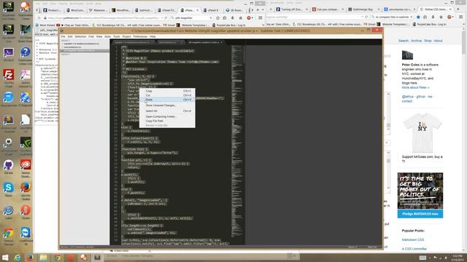Click the search field in left Firefox window
This screenshot has width=467, height=262.
192,17
